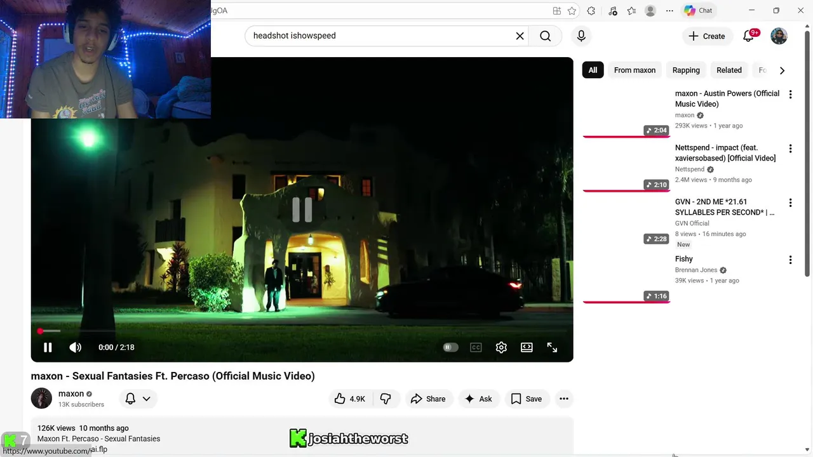Viewport: 813px width, 457px height.
Task: Open browser Extensions puzzle icon
Action: pos(591,11)
